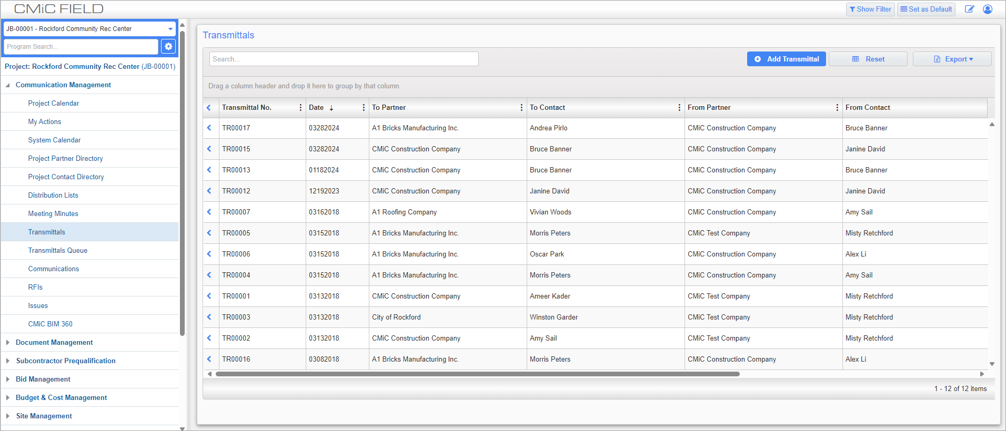Open the program search settings gear

(x=168, y=46)
